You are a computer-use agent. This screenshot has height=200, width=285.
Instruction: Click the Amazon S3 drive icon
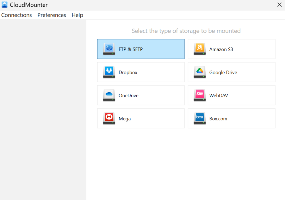point(200,49)
